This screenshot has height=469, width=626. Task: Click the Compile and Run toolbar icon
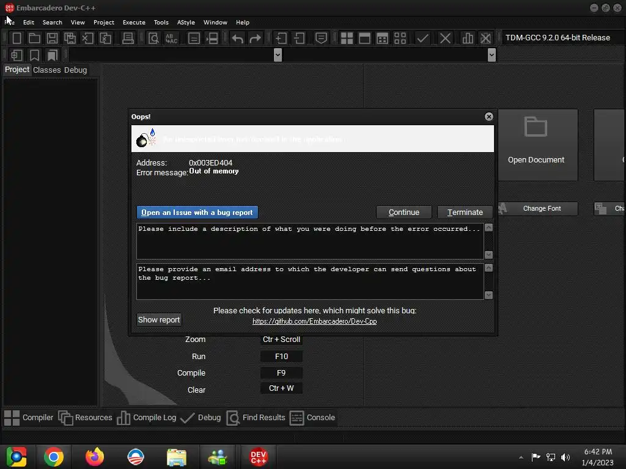pyautogui.click(x=382, y=38)
